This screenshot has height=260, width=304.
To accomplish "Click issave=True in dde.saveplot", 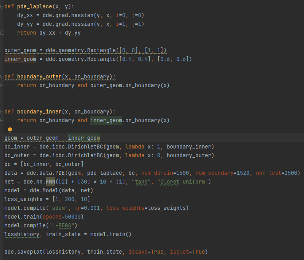I will [146, 252].
